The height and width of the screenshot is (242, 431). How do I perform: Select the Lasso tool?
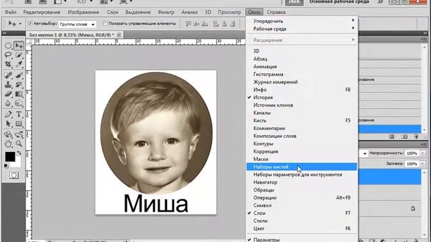pyautogui.click(x=8, y=55)
